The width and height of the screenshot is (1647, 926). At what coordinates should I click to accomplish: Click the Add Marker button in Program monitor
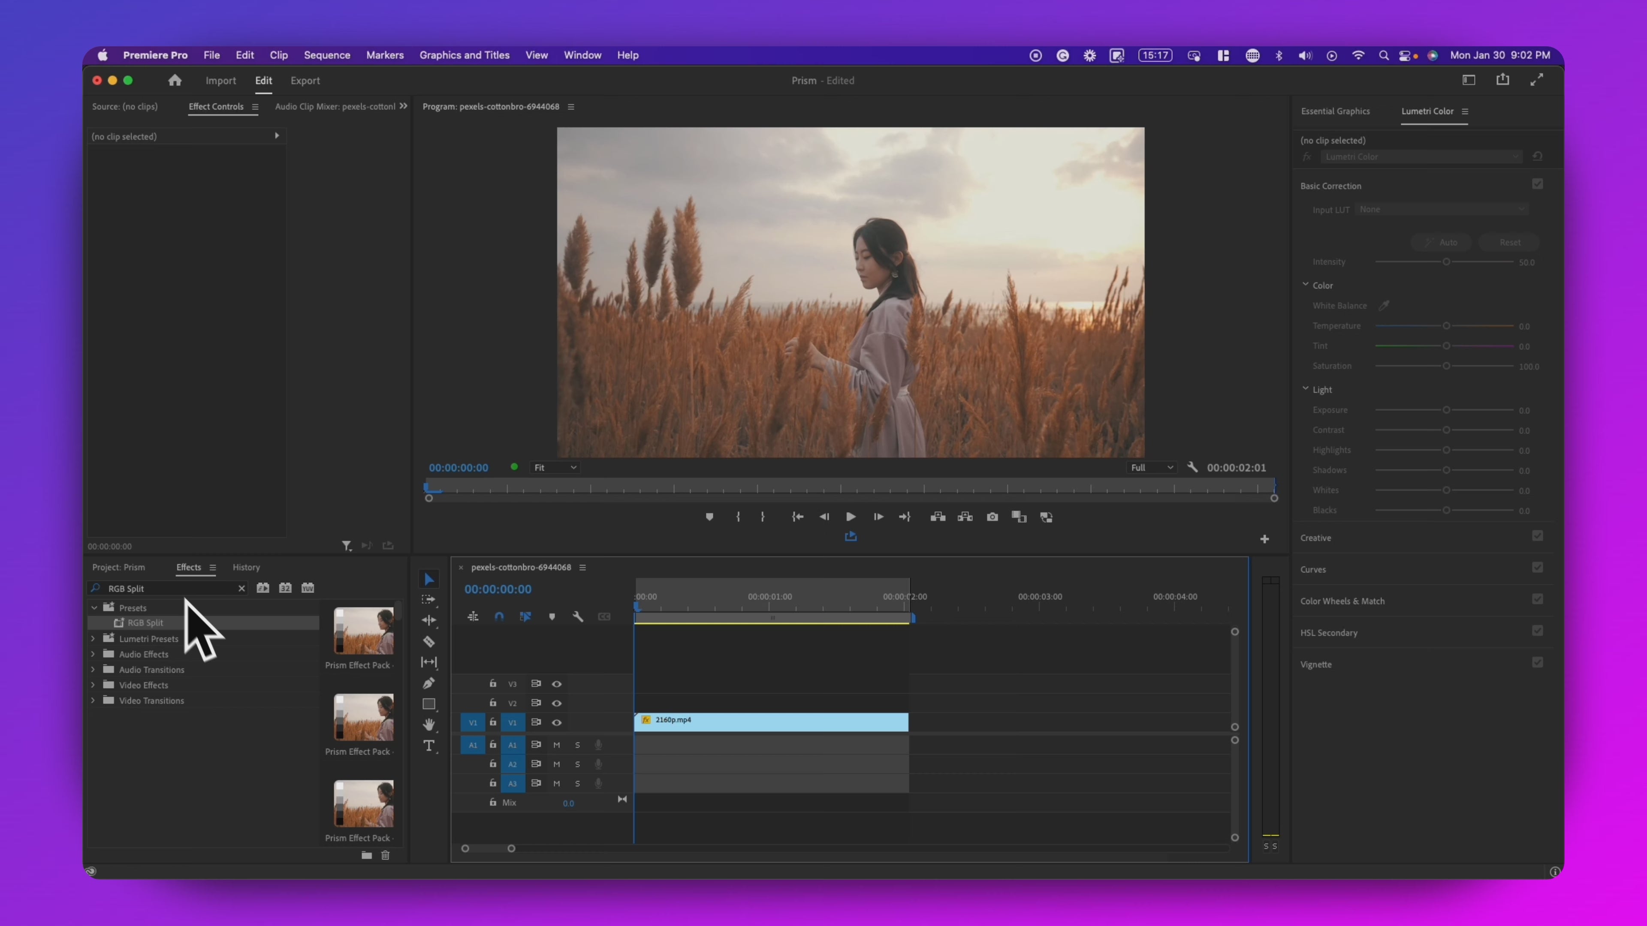pos(709,517)
